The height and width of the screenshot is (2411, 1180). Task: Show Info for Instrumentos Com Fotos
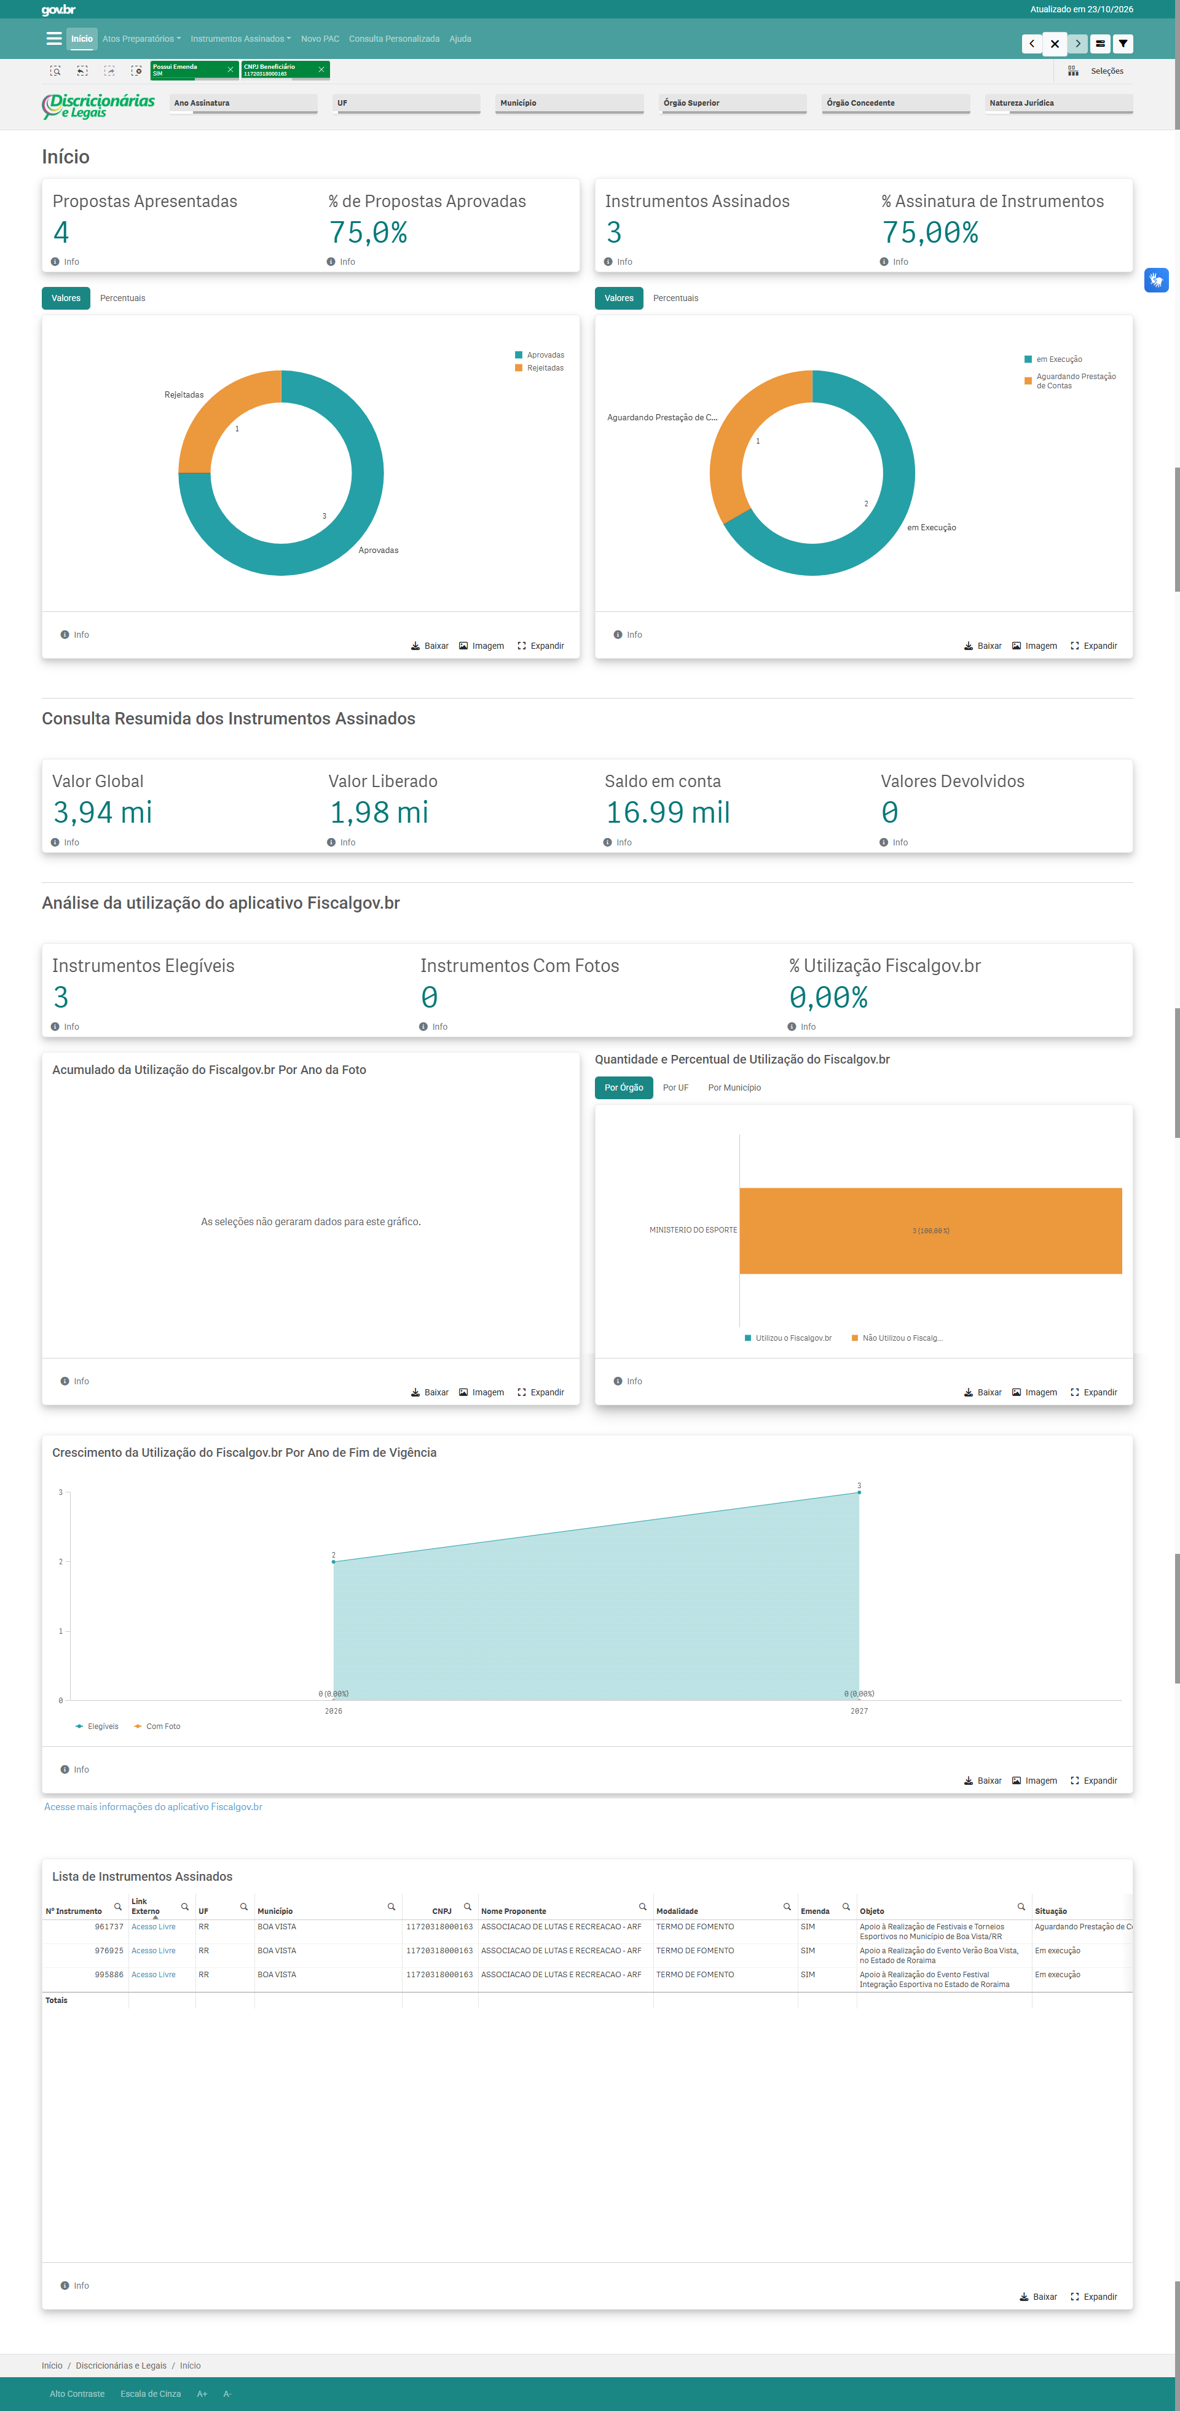coord(434,1027)
